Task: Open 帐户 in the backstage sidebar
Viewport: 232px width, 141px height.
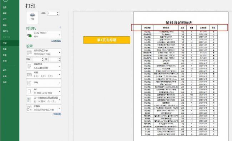Action: (5, 70)
